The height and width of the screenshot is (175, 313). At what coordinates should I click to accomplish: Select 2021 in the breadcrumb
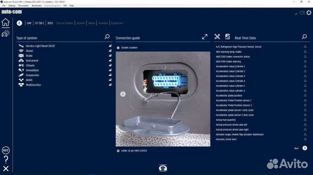(x=50, y=23)
